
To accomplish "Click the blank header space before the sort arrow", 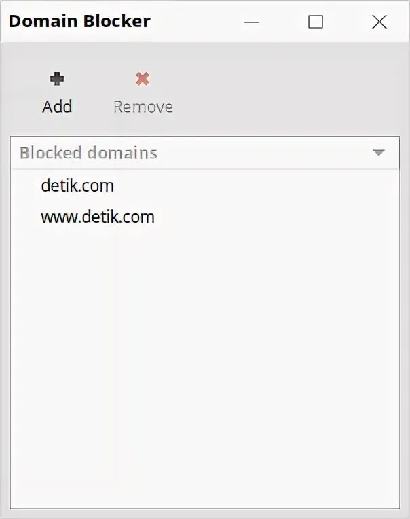I will 272,153.
